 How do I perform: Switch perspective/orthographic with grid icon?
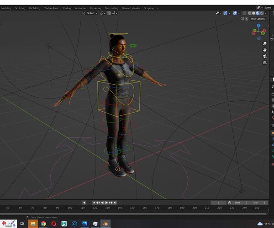265,62
